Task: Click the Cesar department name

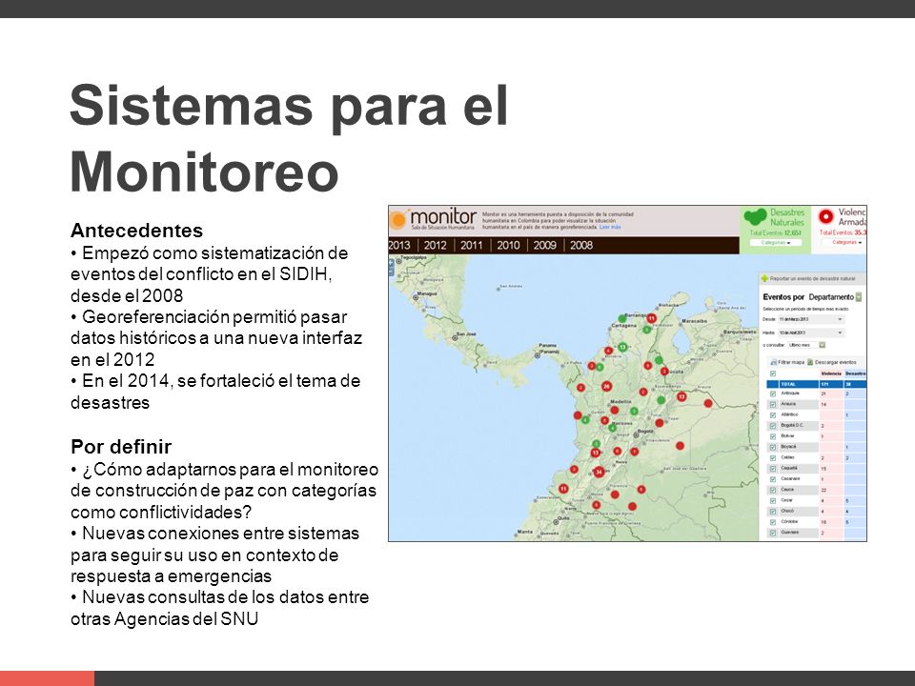Action: tap(786, 500)
